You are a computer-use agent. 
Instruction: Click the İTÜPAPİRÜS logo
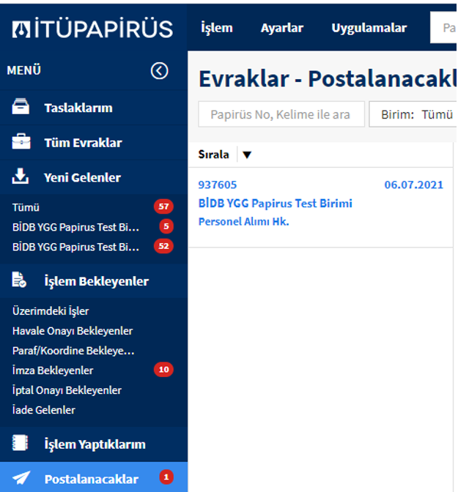[92, 29]
